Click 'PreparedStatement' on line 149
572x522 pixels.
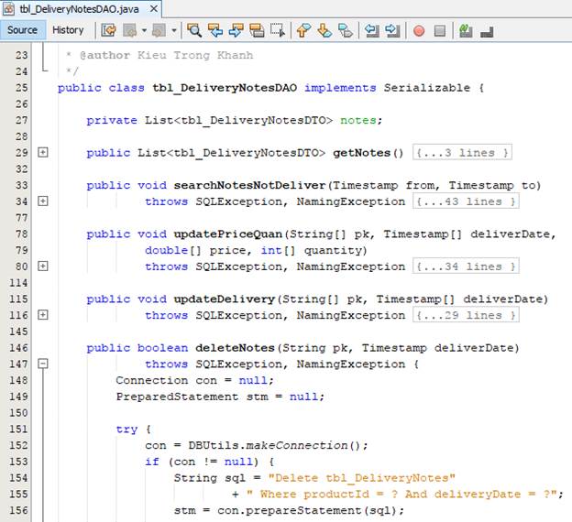click(x=177, y=397)
